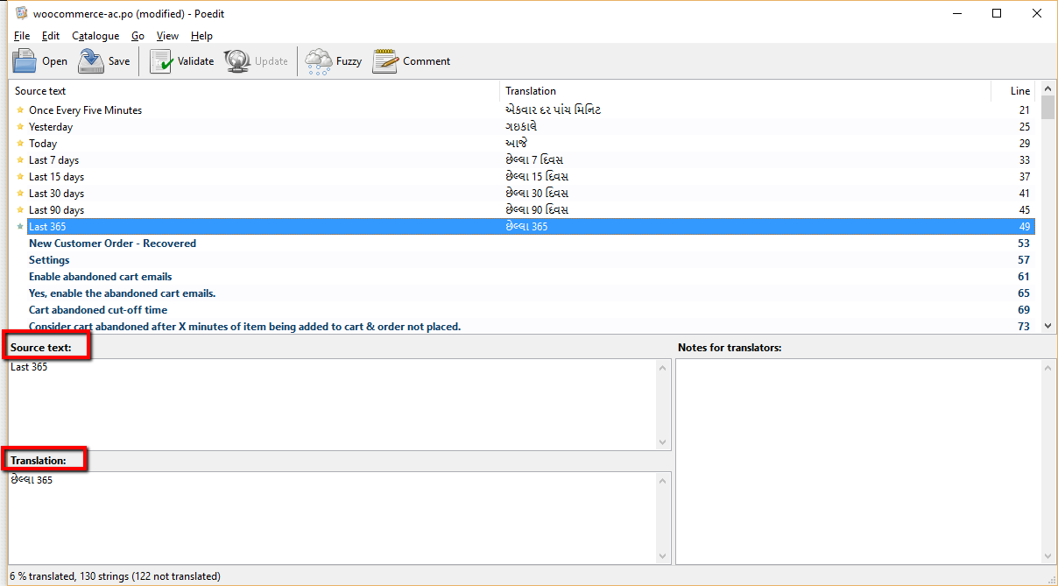
Task: Click the Gujarati translation of Yesterday
Action: (x=520, y=127)
